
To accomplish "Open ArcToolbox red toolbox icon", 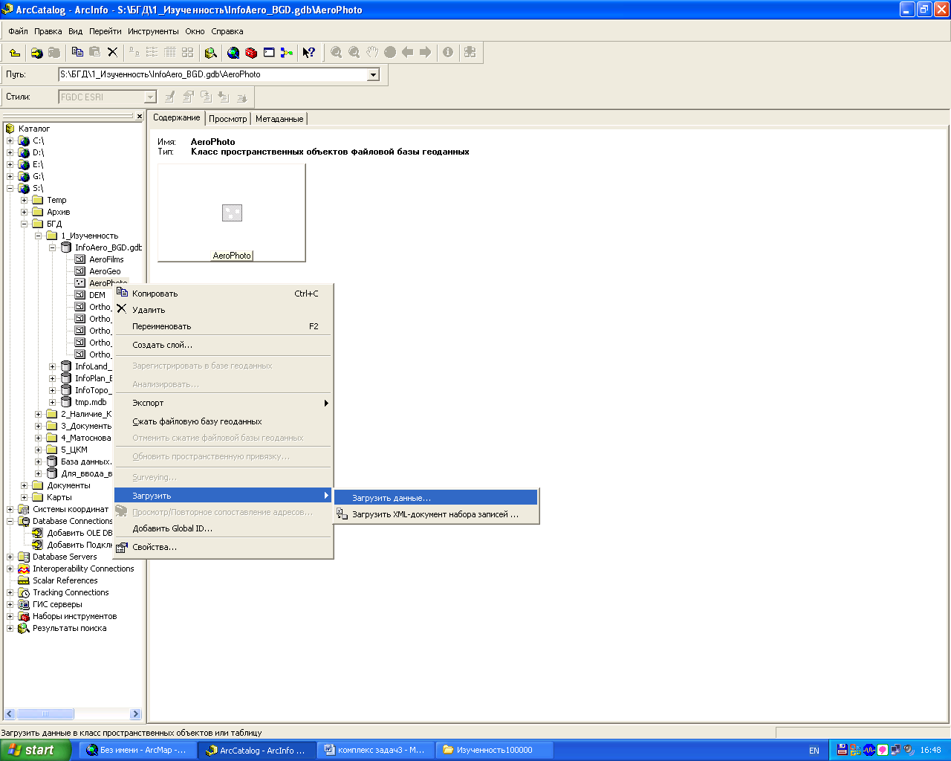I will click(x=251, y=52).
